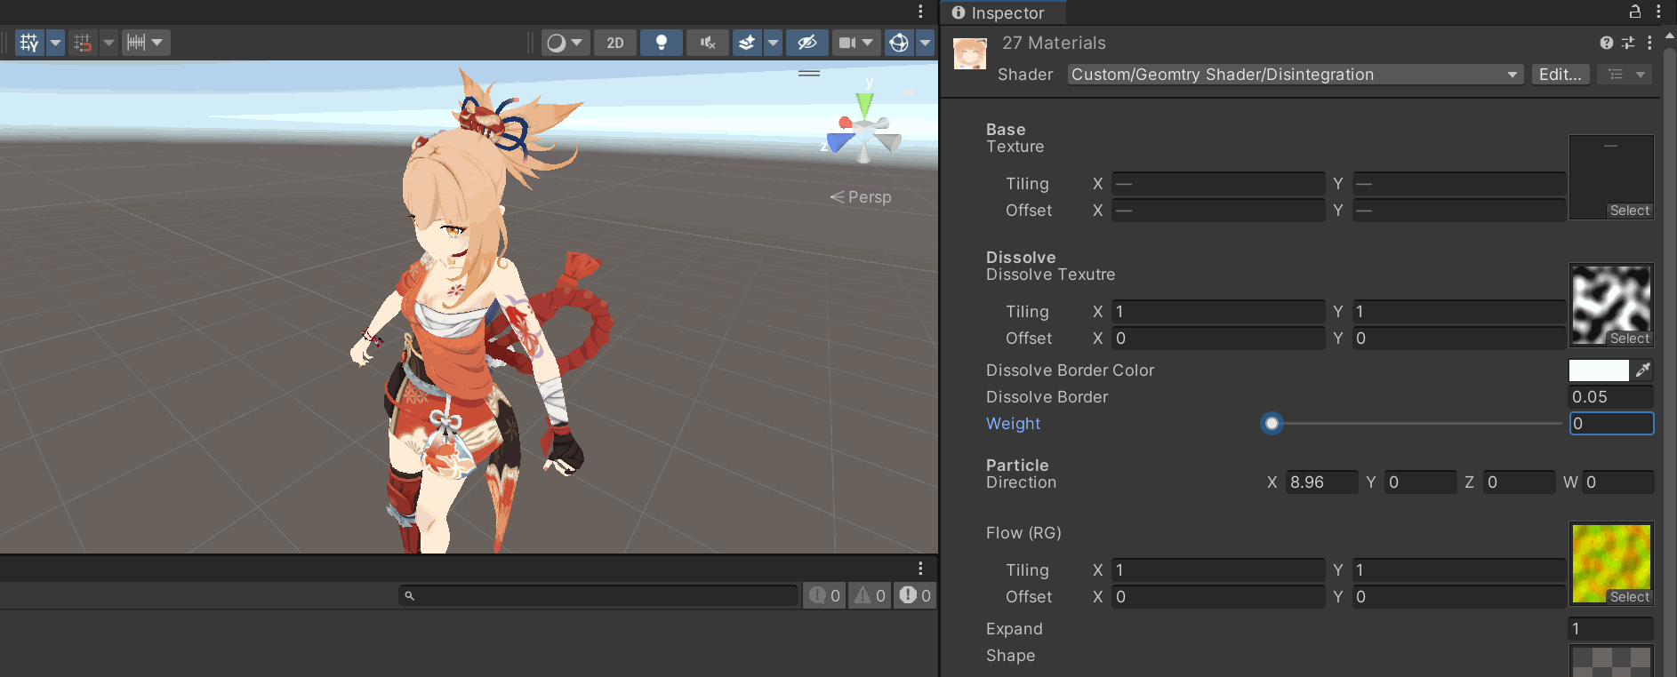Viewport: 1677px width, 677px height.
Task: Select a Base Texture via Select button
Action: tap(1629, 211)
